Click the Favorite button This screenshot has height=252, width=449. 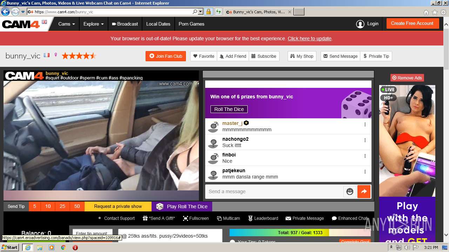pyautogui.click(x=203, y=56)
